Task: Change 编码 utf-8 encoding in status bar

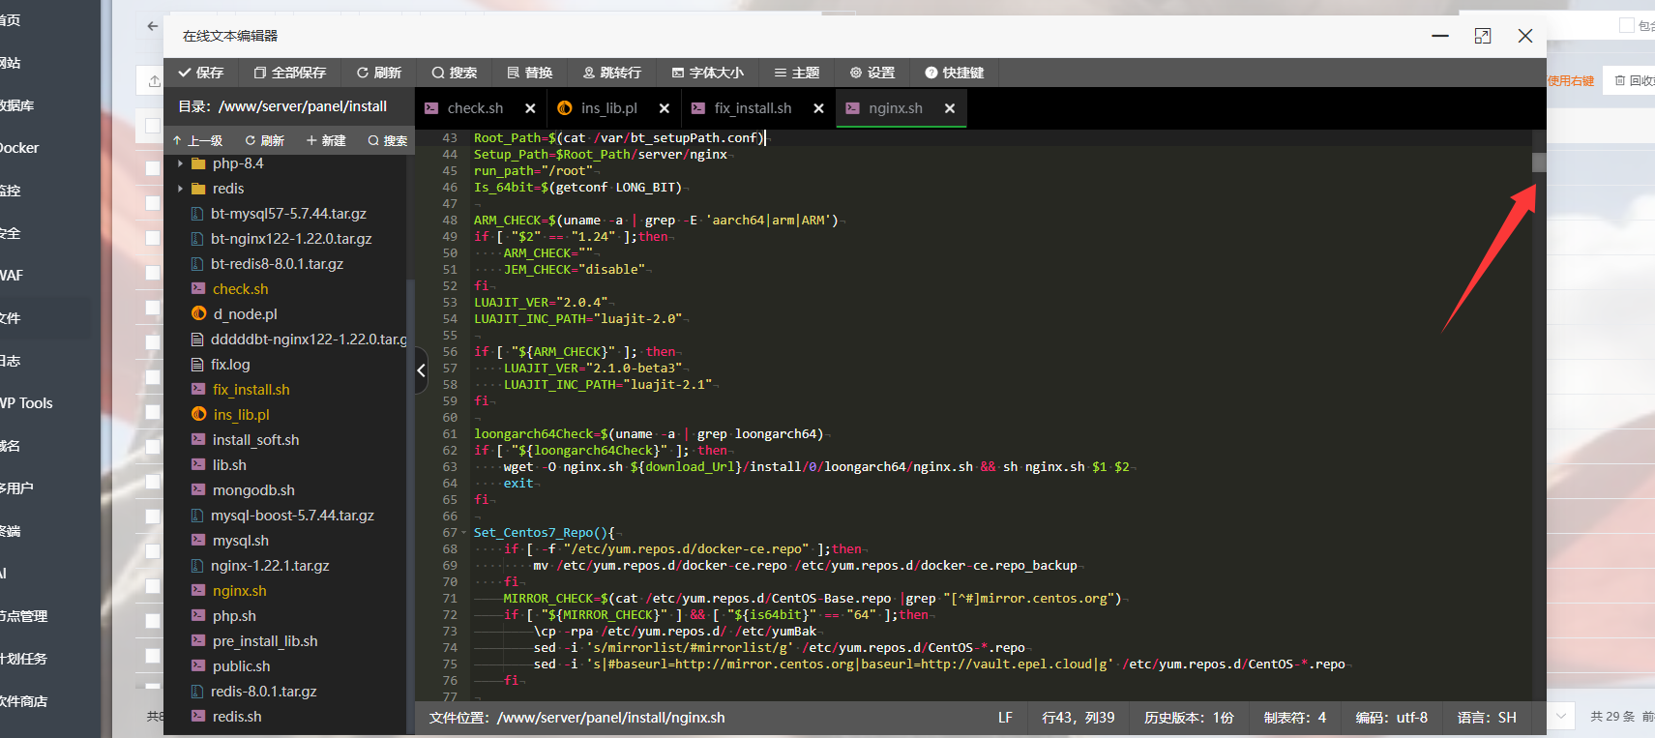Action: (1391, 718)
